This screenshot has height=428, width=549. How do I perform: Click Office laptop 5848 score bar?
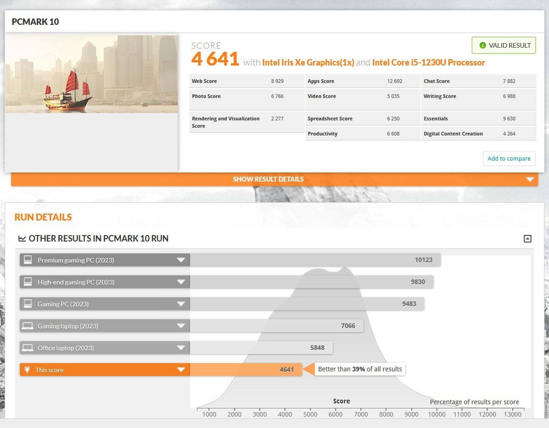coord(261,348)
